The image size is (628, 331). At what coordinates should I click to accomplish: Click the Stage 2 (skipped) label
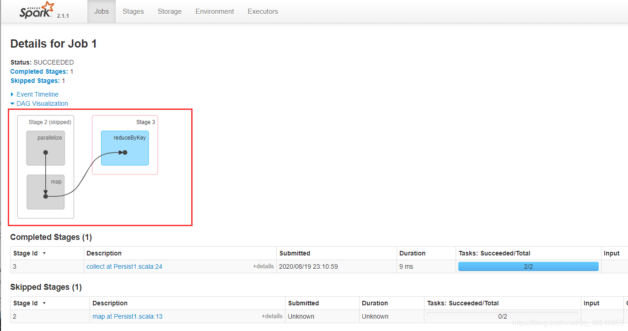click(x=50, y=122)
